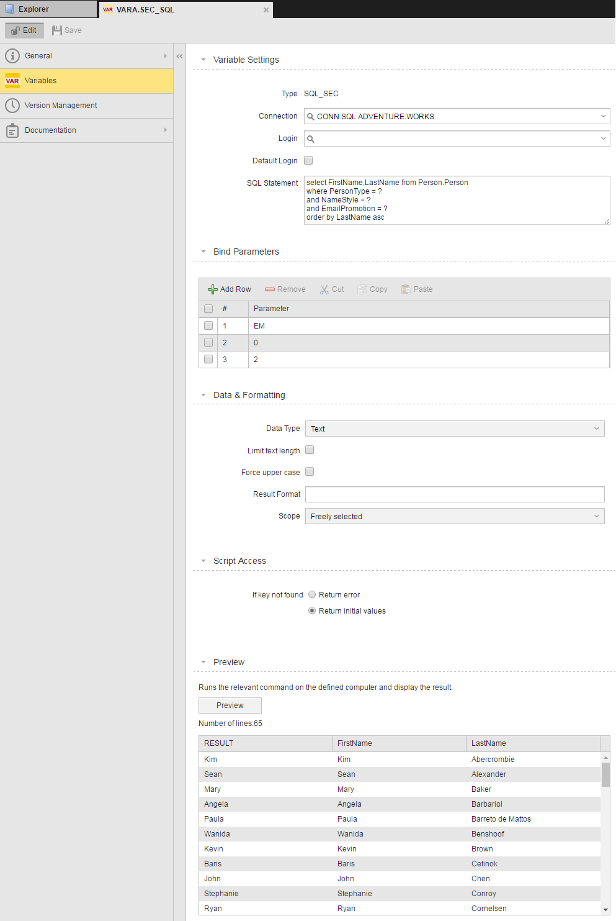Viewport: 616px width, 921px height.
Task: Expand the Scope Freely selected dropdown
Action: click(596, 516)
